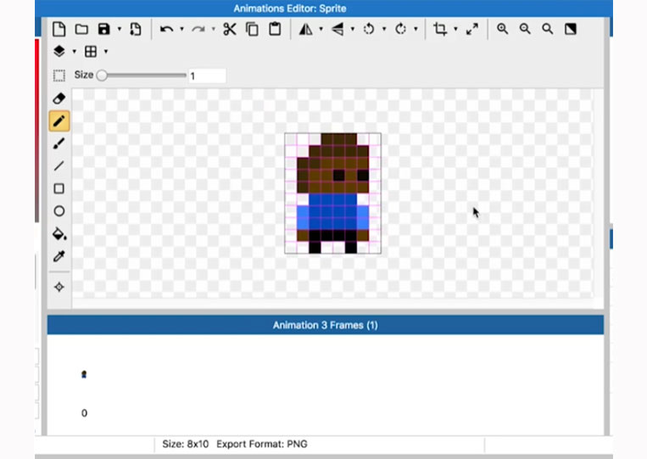
Task: Expand the grid options dropdown arrow
Action: [x=106, y=52]
